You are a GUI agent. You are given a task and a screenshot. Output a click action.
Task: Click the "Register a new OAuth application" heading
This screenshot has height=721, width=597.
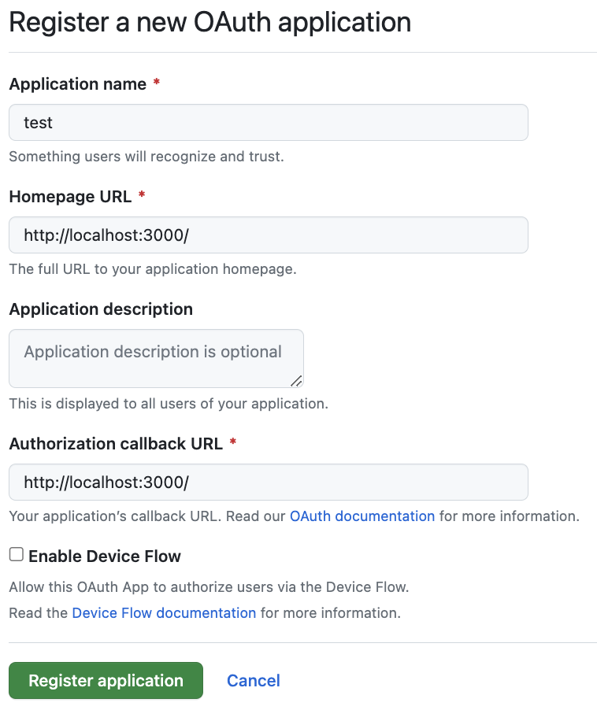point(210,22)
